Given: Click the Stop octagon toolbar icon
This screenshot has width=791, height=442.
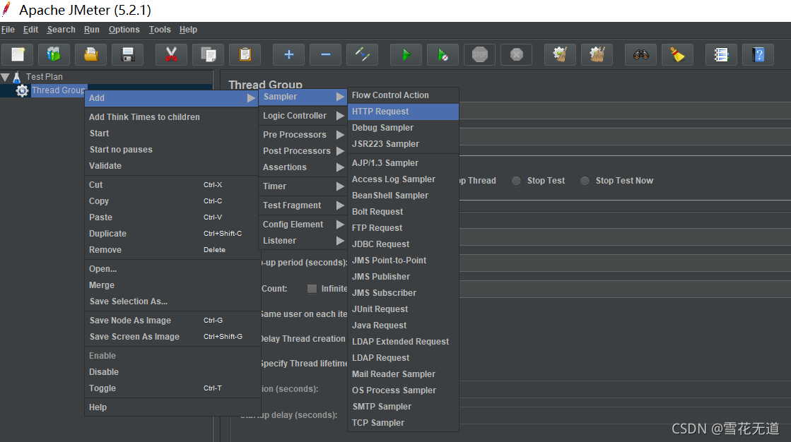Looking at the screenshot, I should (480, 54).
